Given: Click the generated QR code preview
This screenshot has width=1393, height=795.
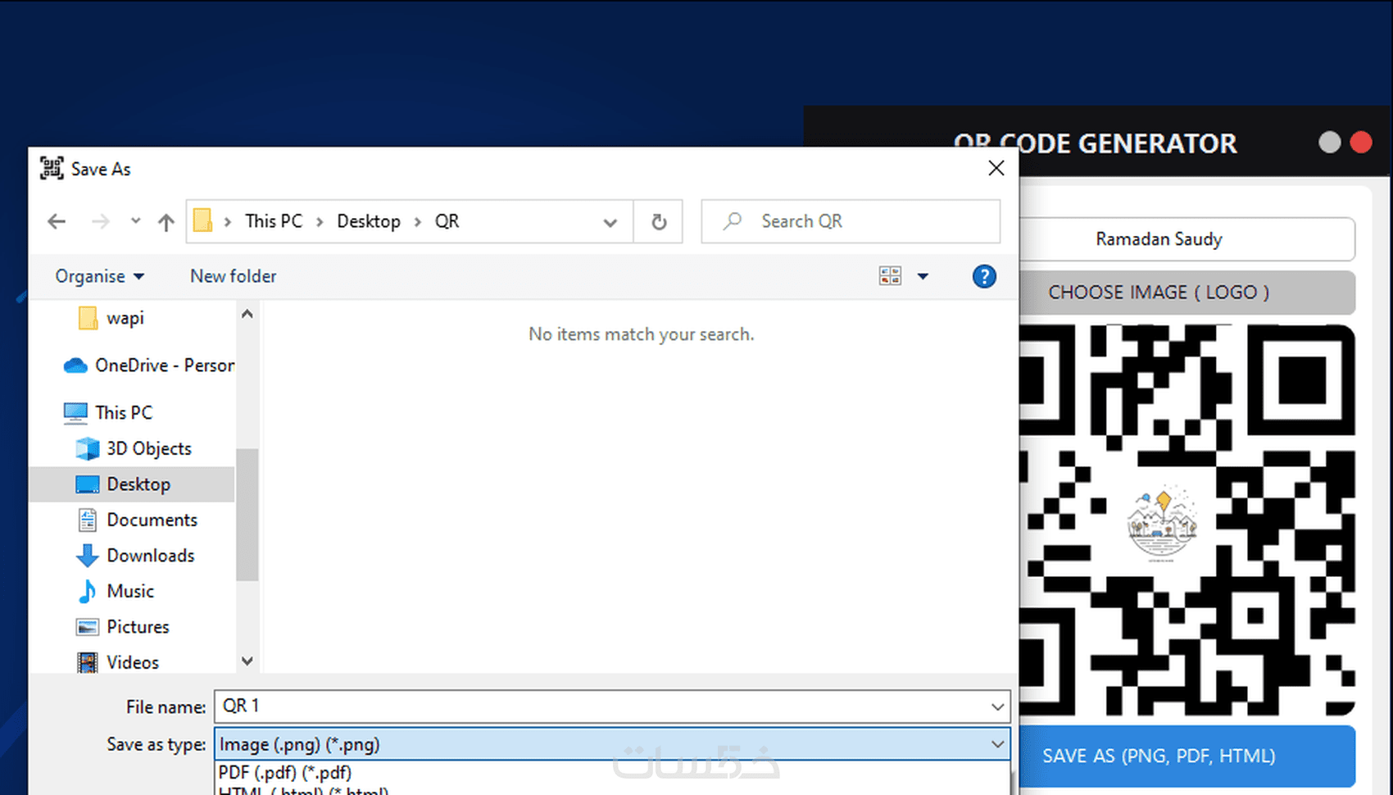Looking at the screenshot, I should [1187, 520].
